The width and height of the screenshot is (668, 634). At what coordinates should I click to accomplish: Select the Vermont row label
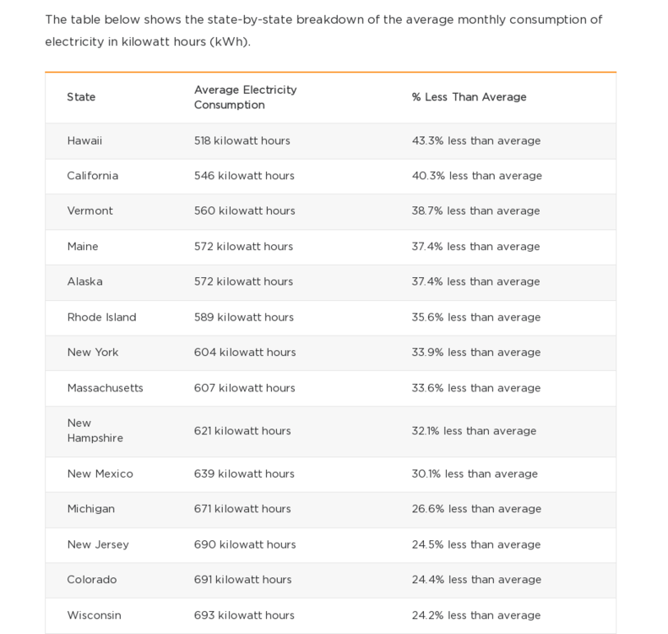click(x=90, y=211)
